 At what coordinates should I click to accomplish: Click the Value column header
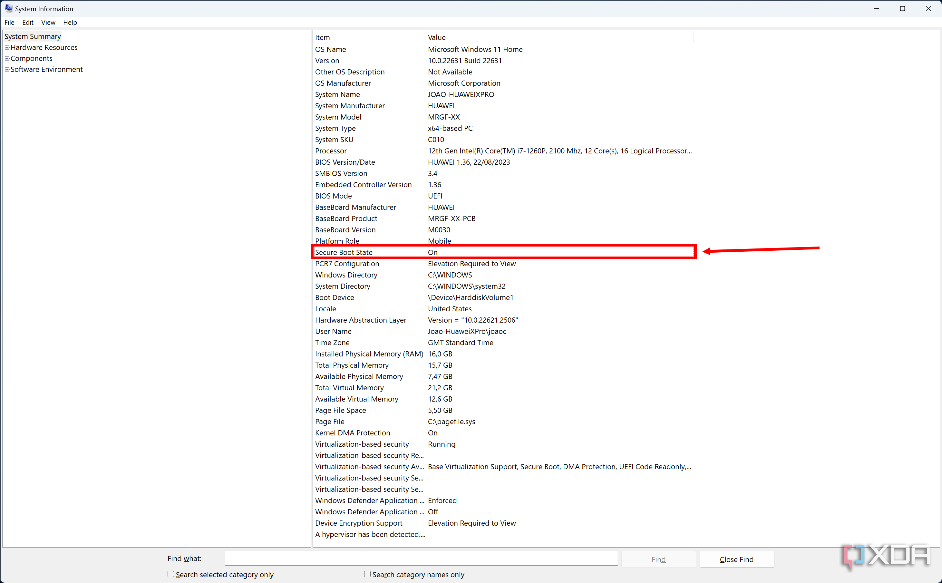pos(559,37)
